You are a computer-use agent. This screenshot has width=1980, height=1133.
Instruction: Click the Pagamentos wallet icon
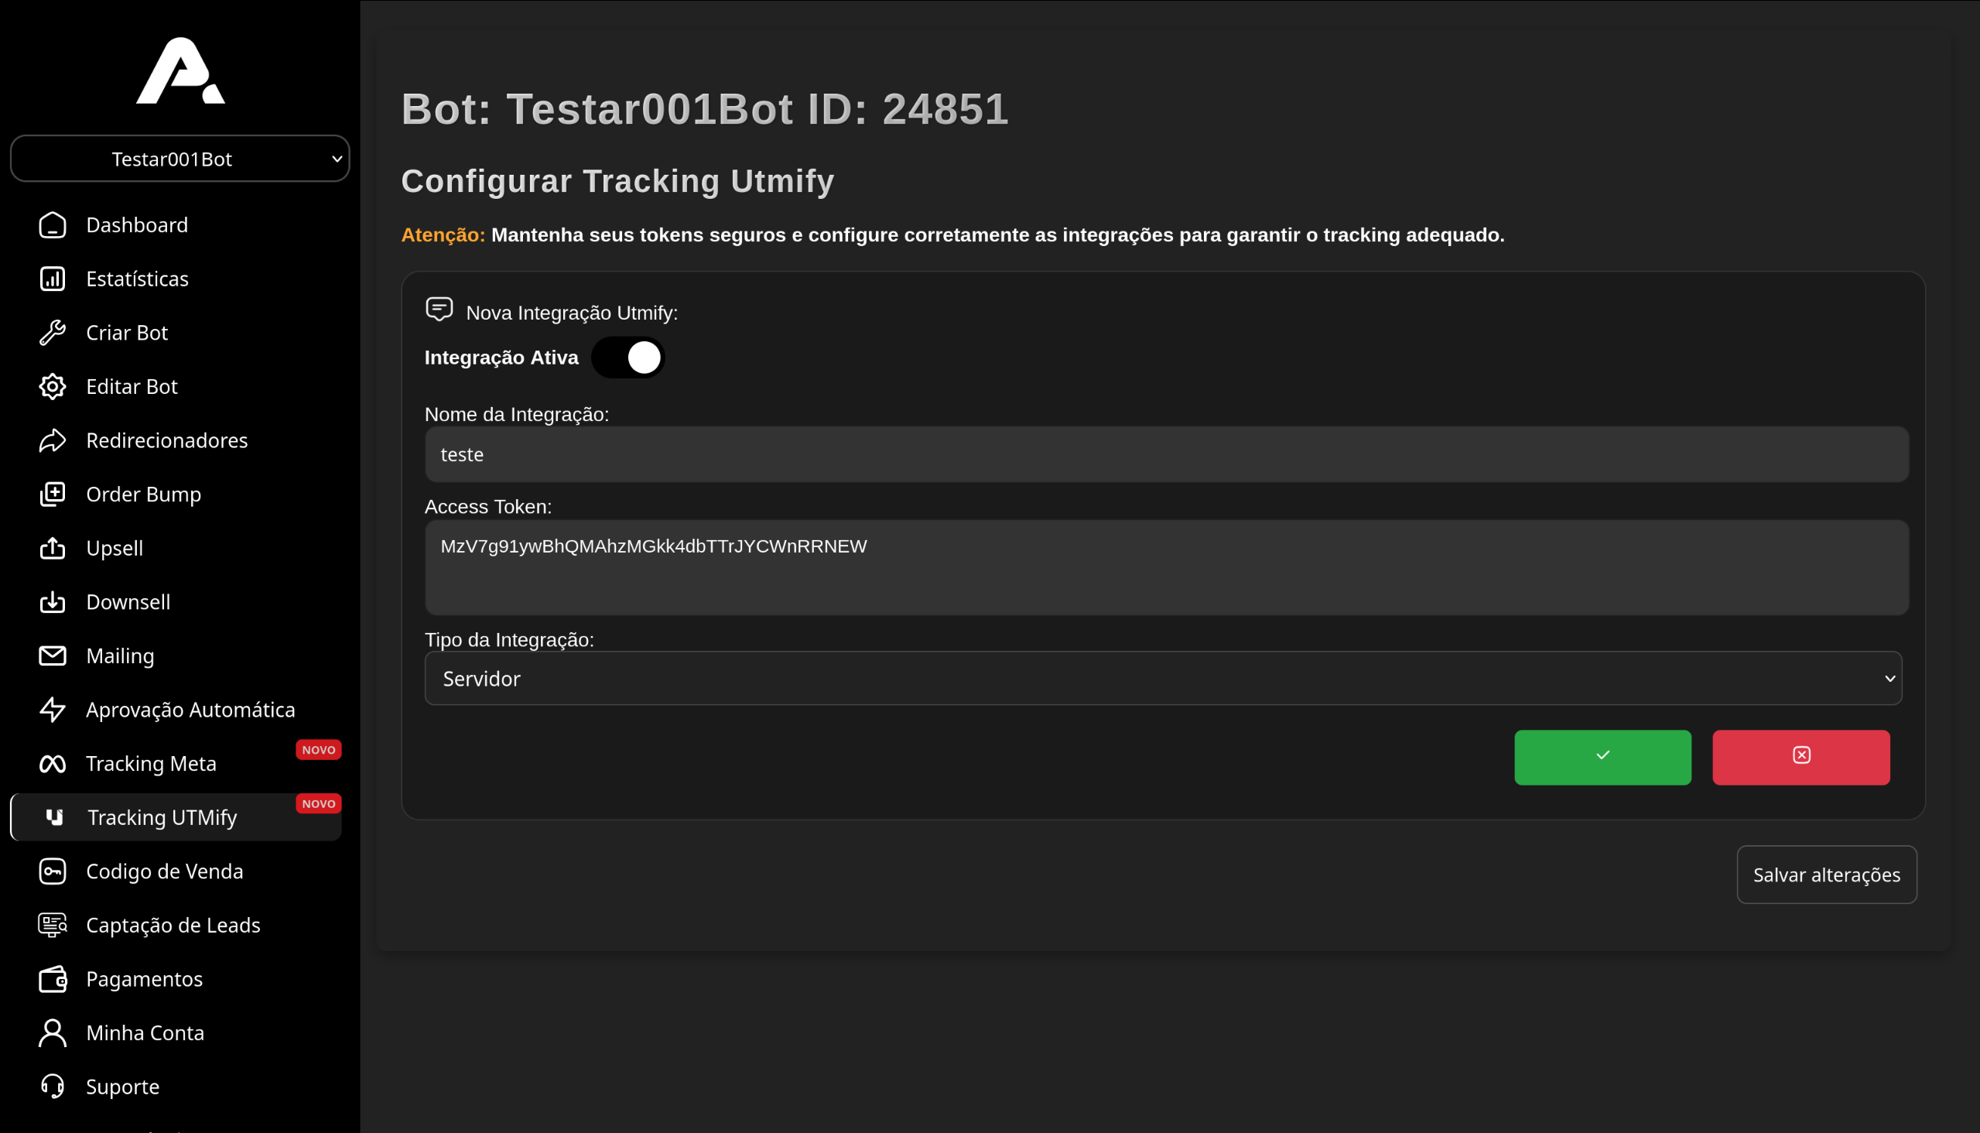pyautogui.click(x=52, y=979)
